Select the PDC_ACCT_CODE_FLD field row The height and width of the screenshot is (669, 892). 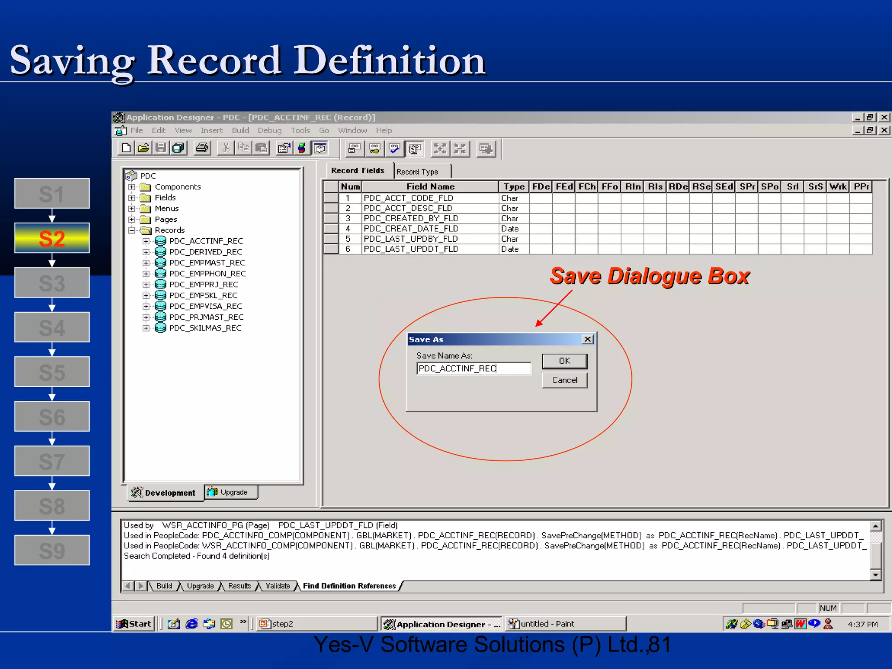(x=598, y=198)
